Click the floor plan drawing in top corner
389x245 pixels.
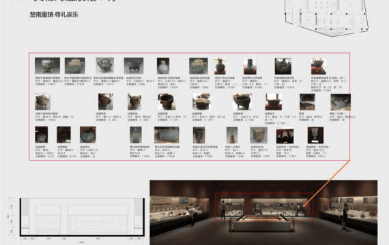coord(326,18)
